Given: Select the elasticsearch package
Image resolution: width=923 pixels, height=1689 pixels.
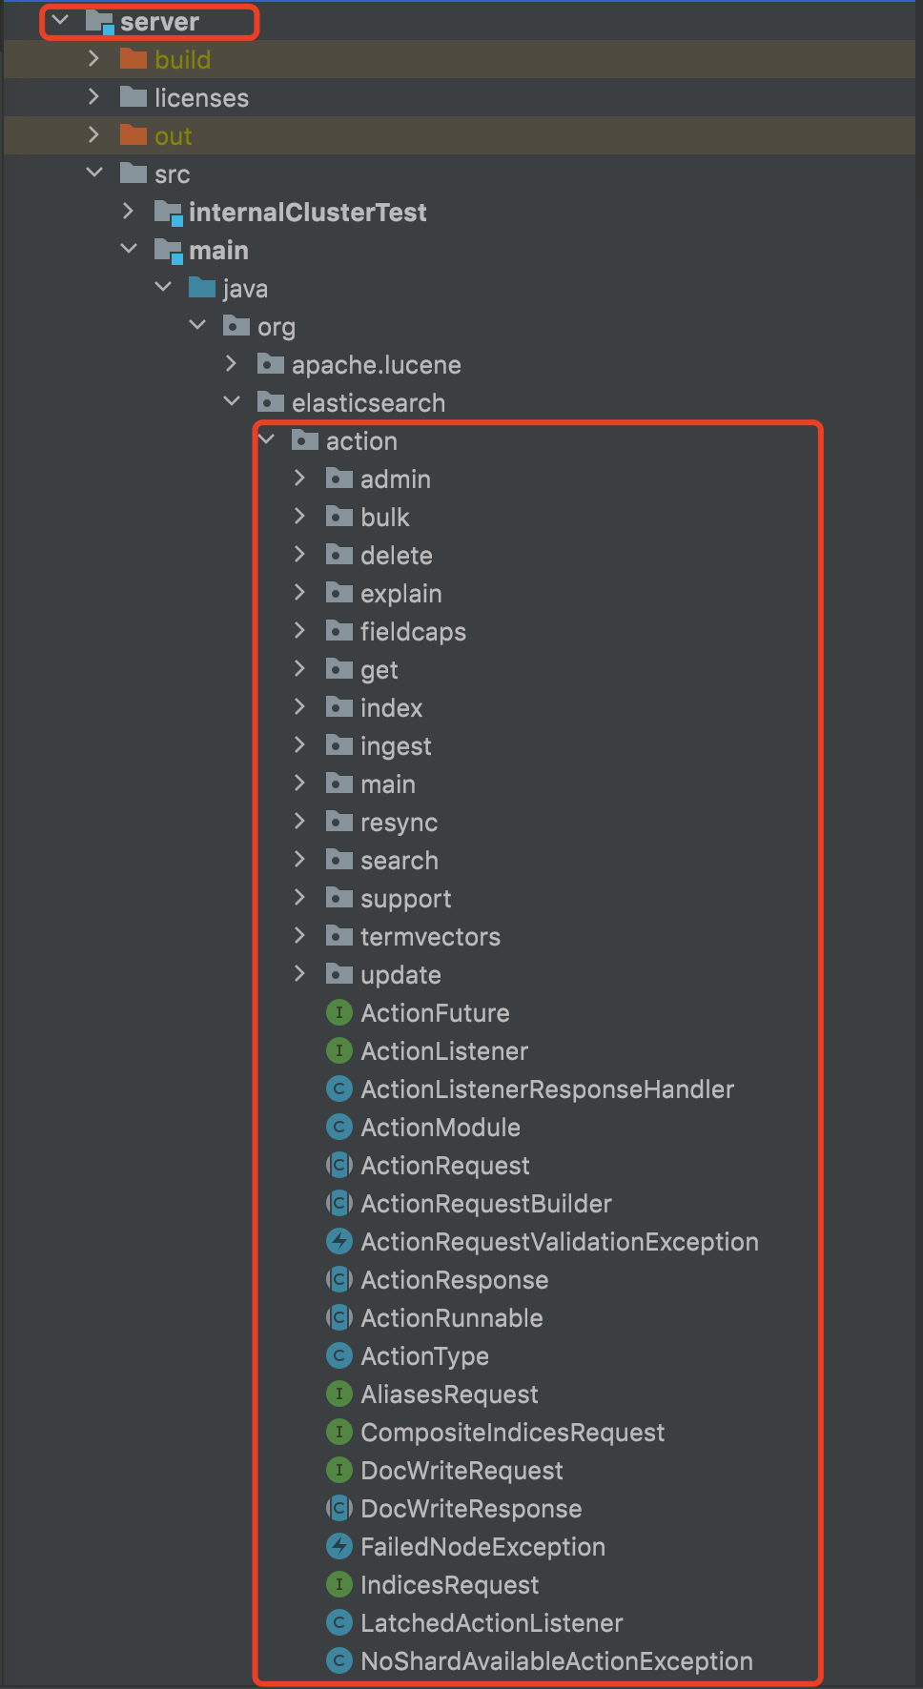Looking at the screenshot, I should (x=368, y=403).
